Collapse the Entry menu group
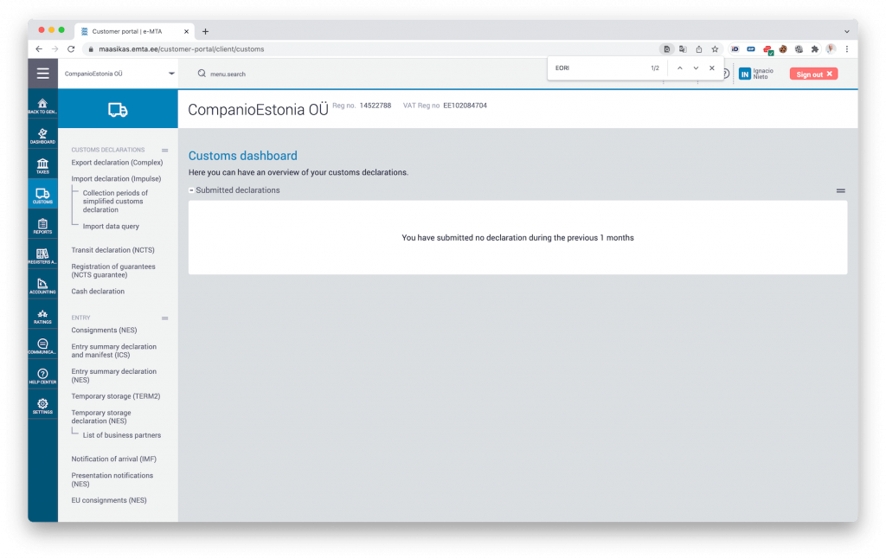Viewport: 886px width, 559px height. tap(165, 318)
